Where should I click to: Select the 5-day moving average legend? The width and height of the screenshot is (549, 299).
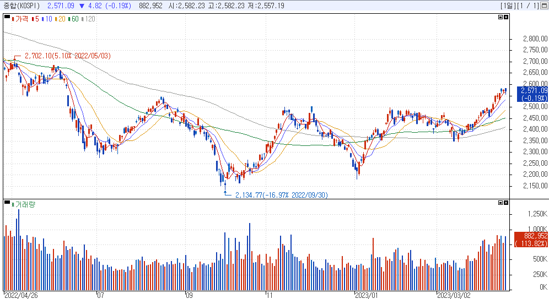click(x=35, y=19)
